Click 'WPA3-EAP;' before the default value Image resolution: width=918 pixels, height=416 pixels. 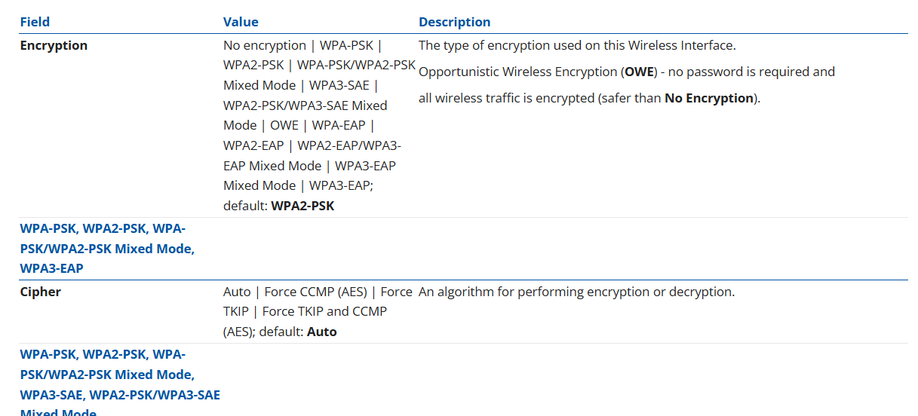click(341, 185)
